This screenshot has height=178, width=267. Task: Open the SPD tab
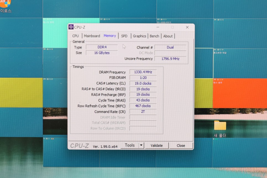pyautogui.click(x=124, y=36)
